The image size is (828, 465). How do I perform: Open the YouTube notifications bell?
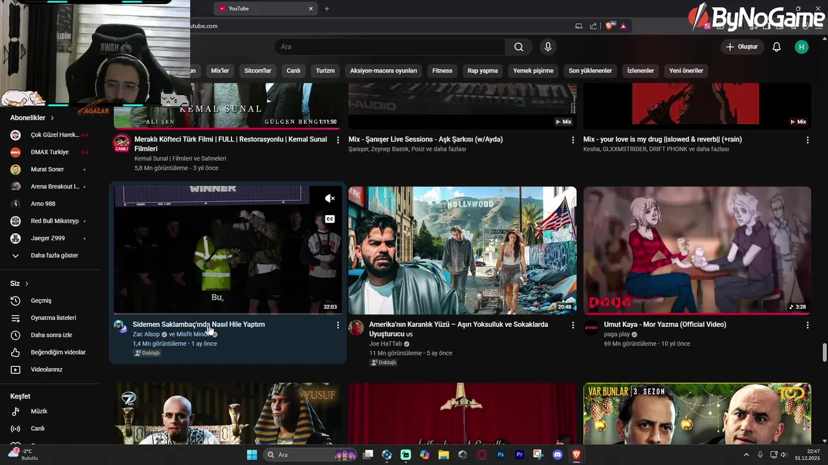(777, 46)
